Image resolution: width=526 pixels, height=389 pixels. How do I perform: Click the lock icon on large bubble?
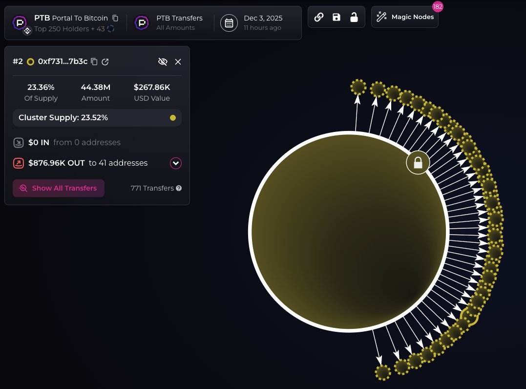pos(418,163)
